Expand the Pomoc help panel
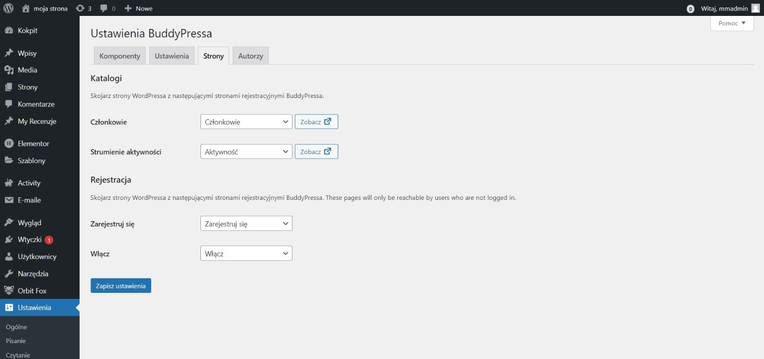The width and height of the screenshot is (764, 359). [732, 23]
